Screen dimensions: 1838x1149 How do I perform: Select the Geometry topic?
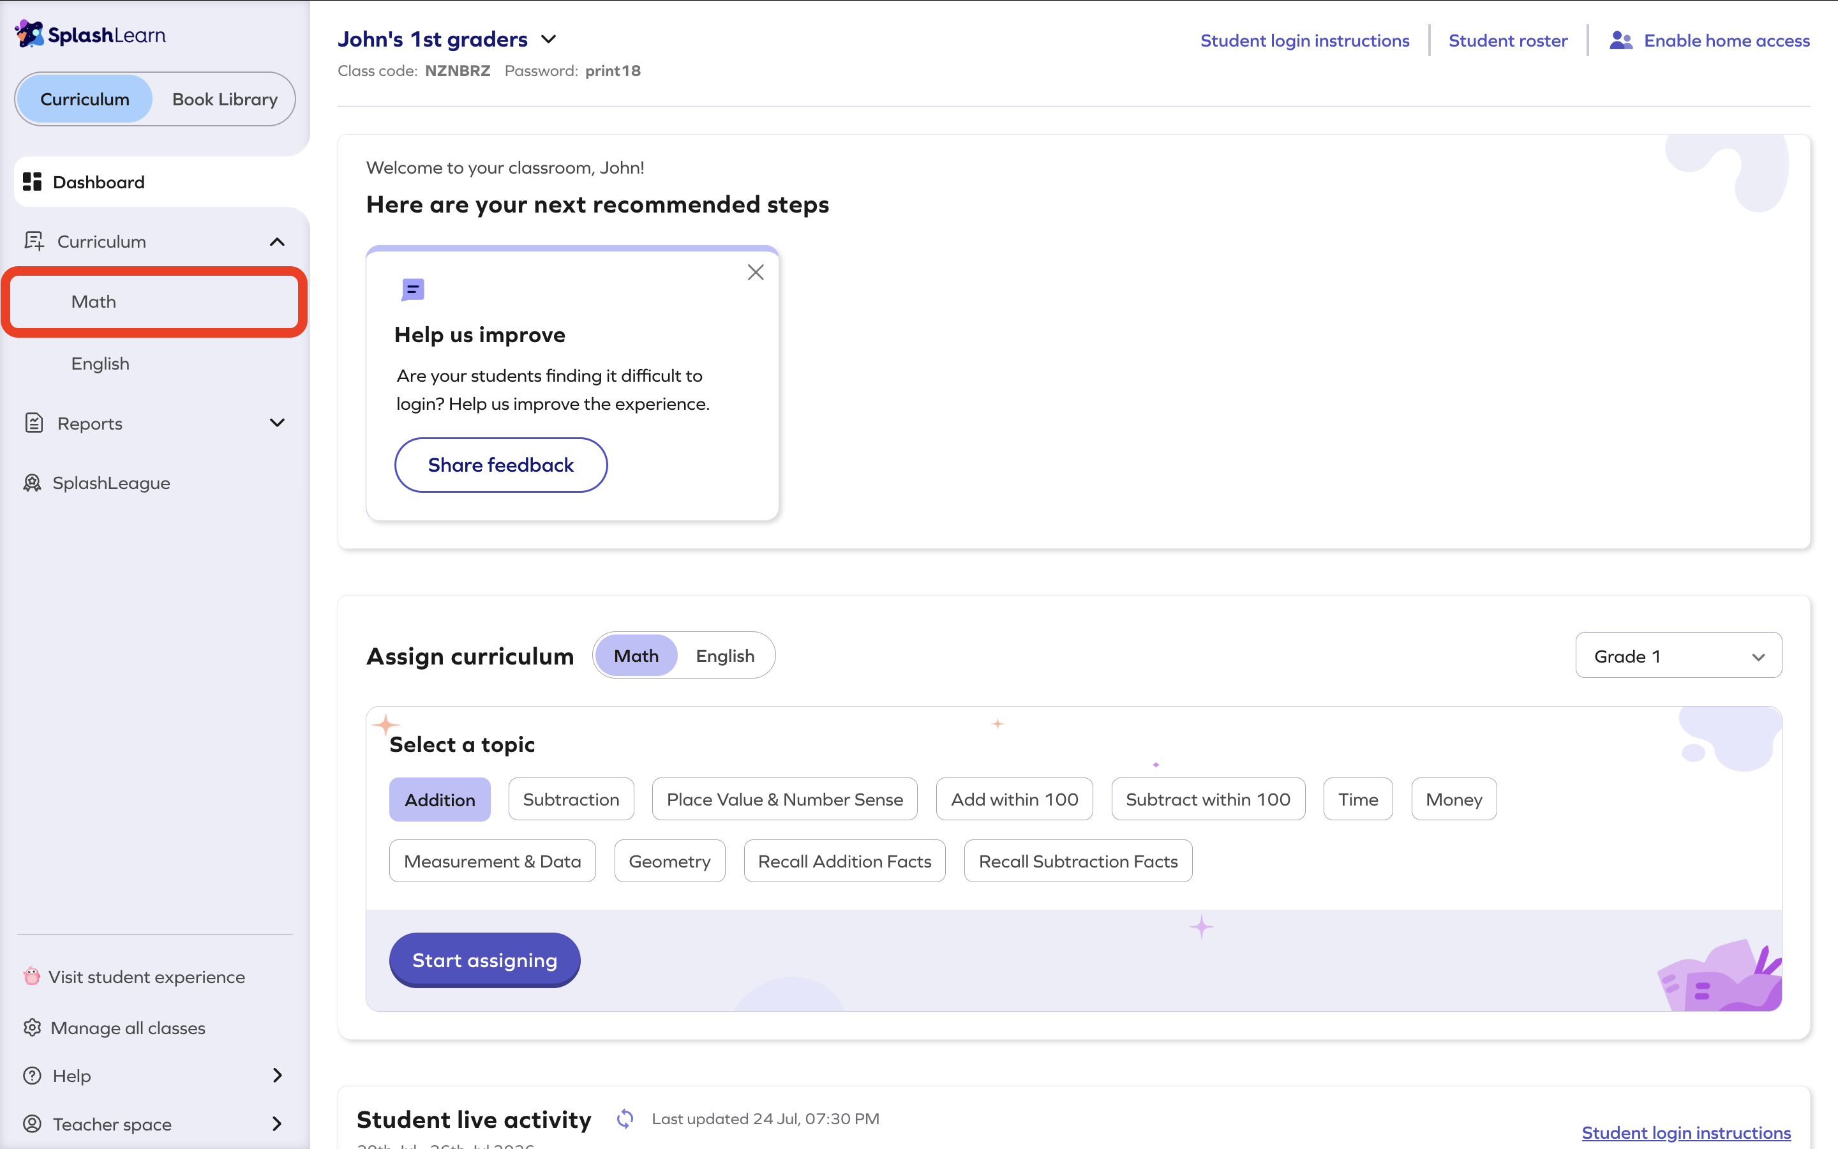tap(669, 861)
